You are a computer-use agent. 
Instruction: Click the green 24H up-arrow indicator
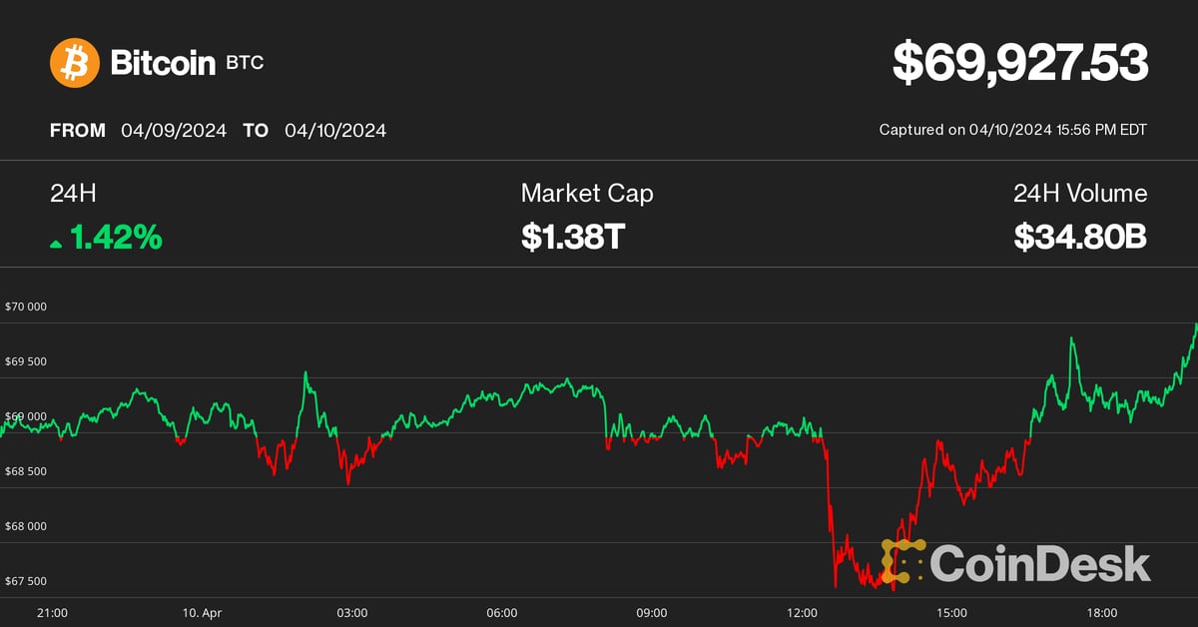click(56, 243)
